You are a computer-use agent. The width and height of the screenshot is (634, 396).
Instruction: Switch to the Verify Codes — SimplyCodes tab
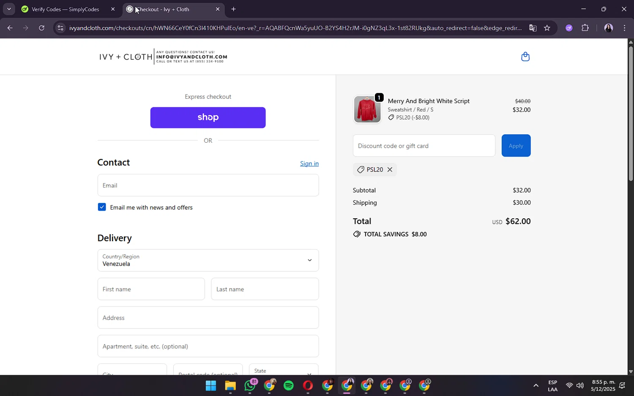(x=66, y=9)
